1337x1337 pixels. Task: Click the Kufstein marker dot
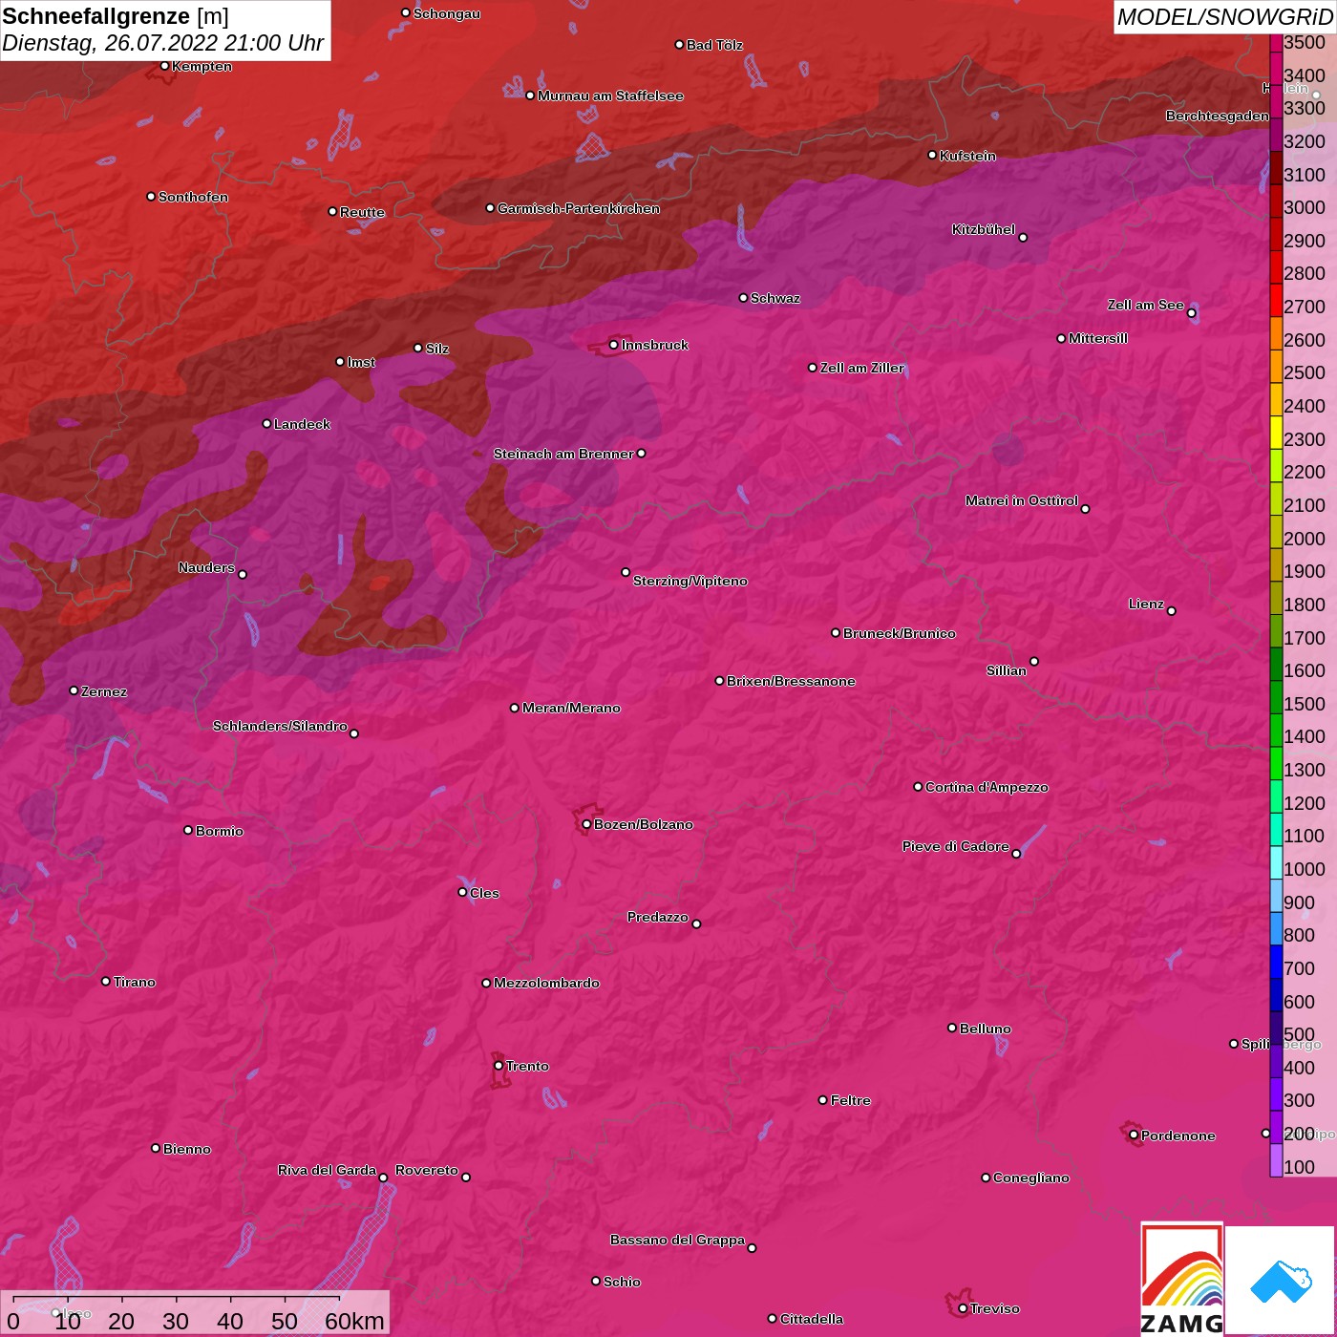932,155
